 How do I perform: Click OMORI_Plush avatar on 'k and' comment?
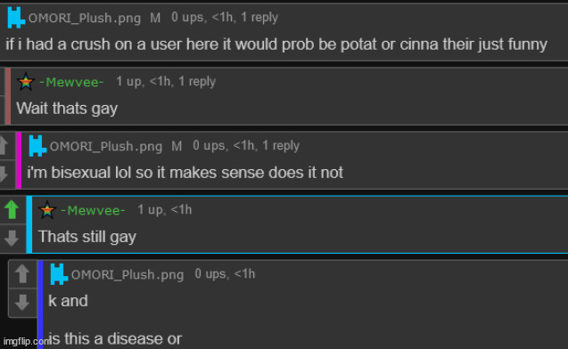(59, 274)
